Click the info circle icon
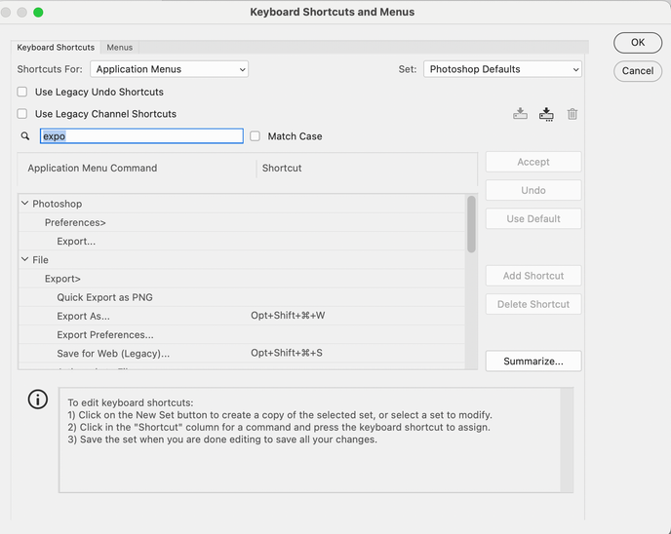Screen dimensions: 671x534 [x=37, y=400]
